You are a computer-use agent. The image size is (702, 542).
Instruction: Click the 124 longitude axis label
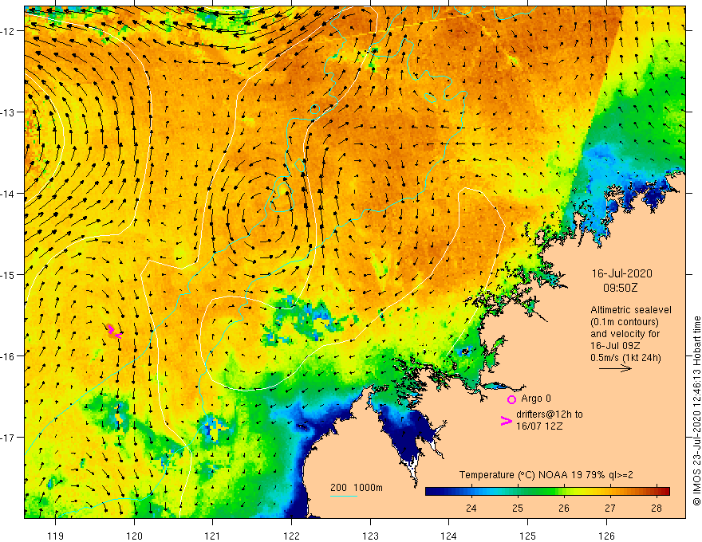pyautogui.click(x=449, y=536)
